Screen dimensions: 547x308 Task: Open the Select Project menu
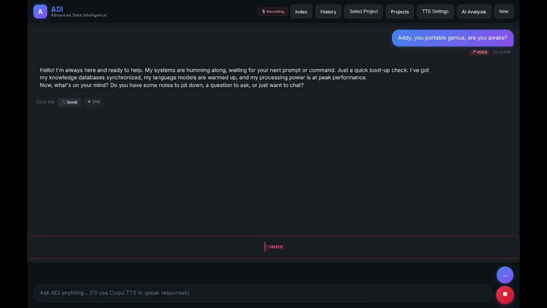coord(364,12)
